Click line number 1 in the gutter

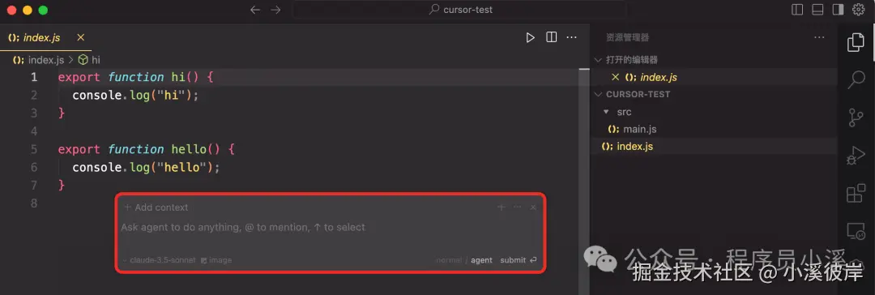(35, 77)
